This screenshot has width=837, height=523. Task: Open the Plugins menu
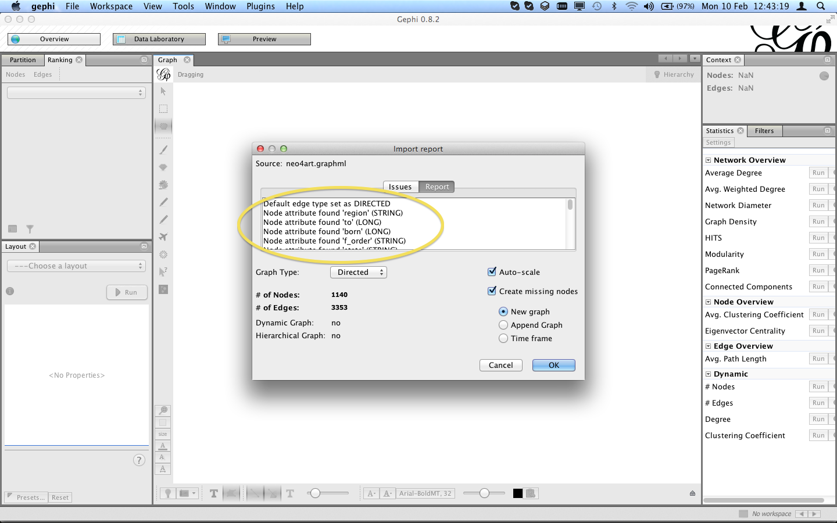pos(260,6)
